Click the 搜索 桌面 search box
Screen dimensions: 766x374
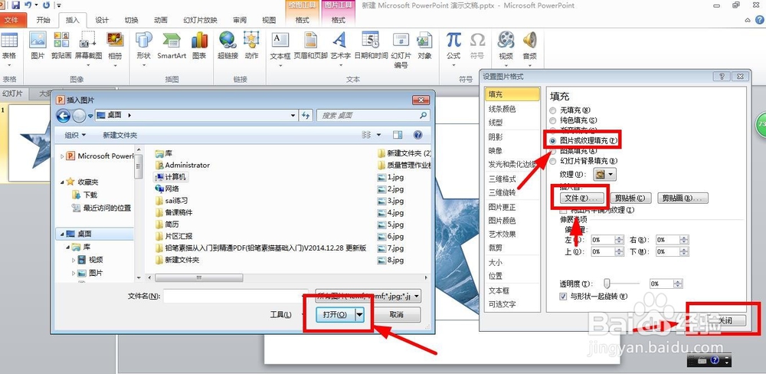374,116
